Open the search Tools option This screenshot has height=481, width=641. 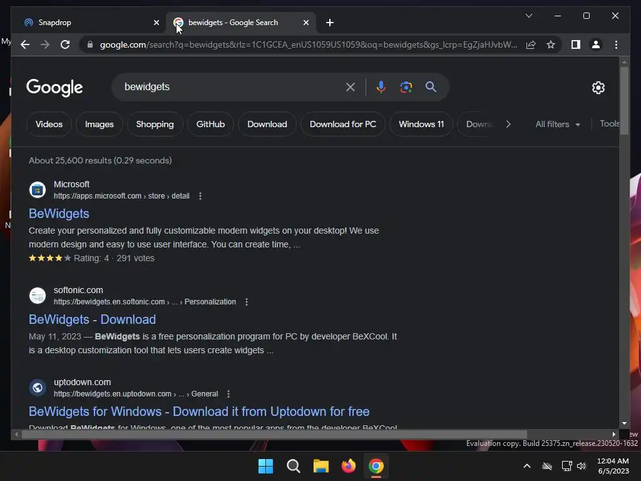(609, 123)
